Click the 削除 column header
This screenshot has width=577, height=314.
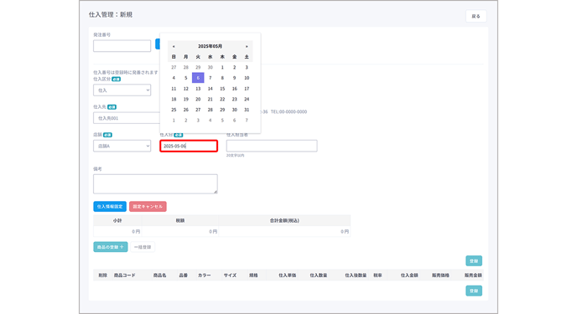pos(102,275)
